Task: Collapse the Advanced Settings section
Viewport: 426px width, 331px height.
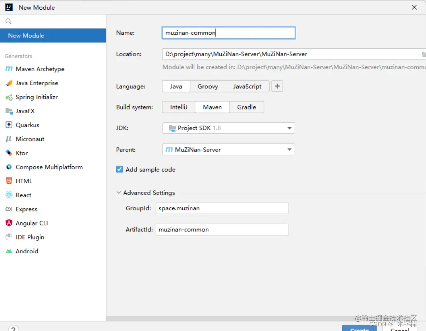Action: 119,193
